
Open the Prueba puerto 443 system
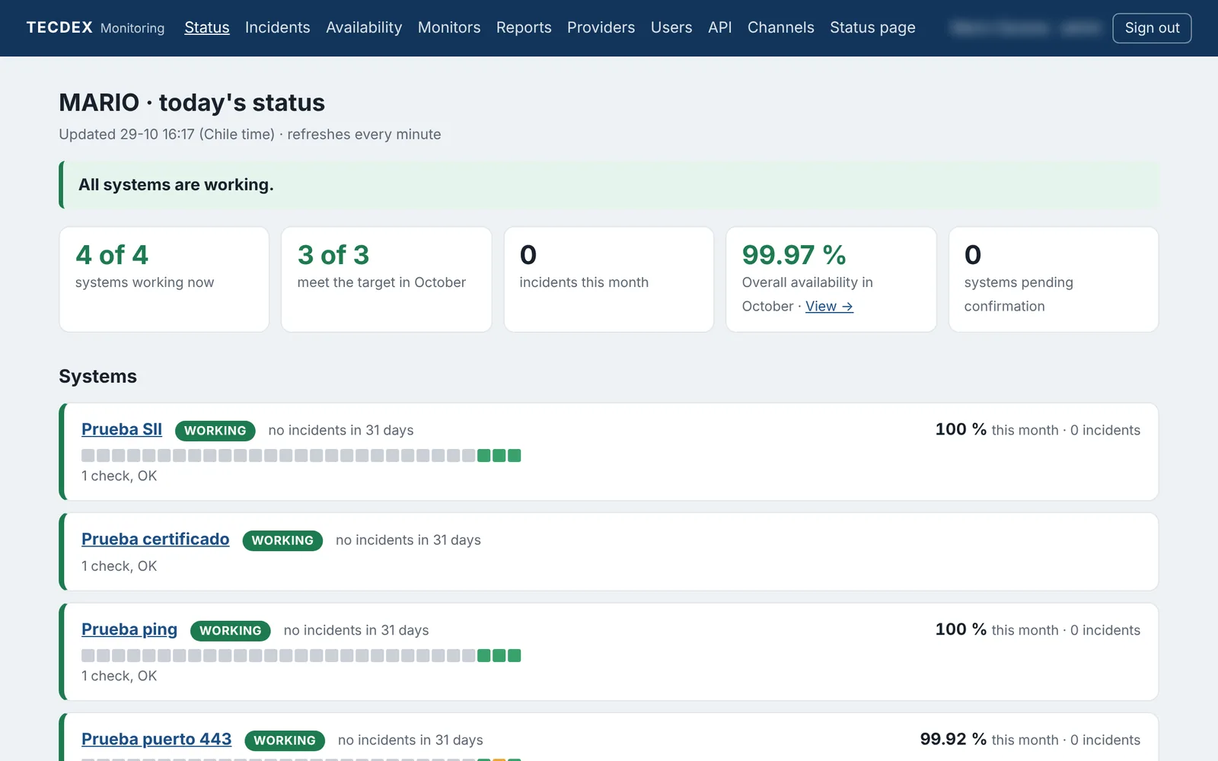(x=156, y=739)
